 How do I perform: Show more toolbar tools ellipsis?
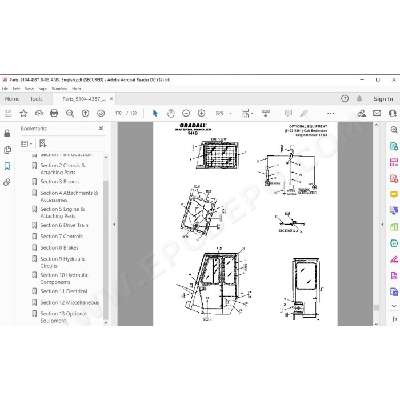pos(331,113)
